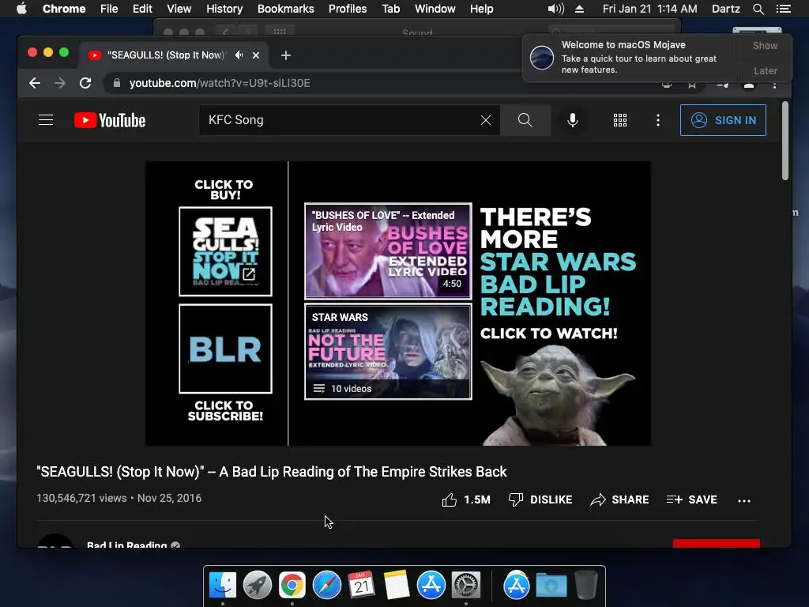The image size is (809, 607).
Task: Bookmark this page with star
Action: [x=692, y=84]
